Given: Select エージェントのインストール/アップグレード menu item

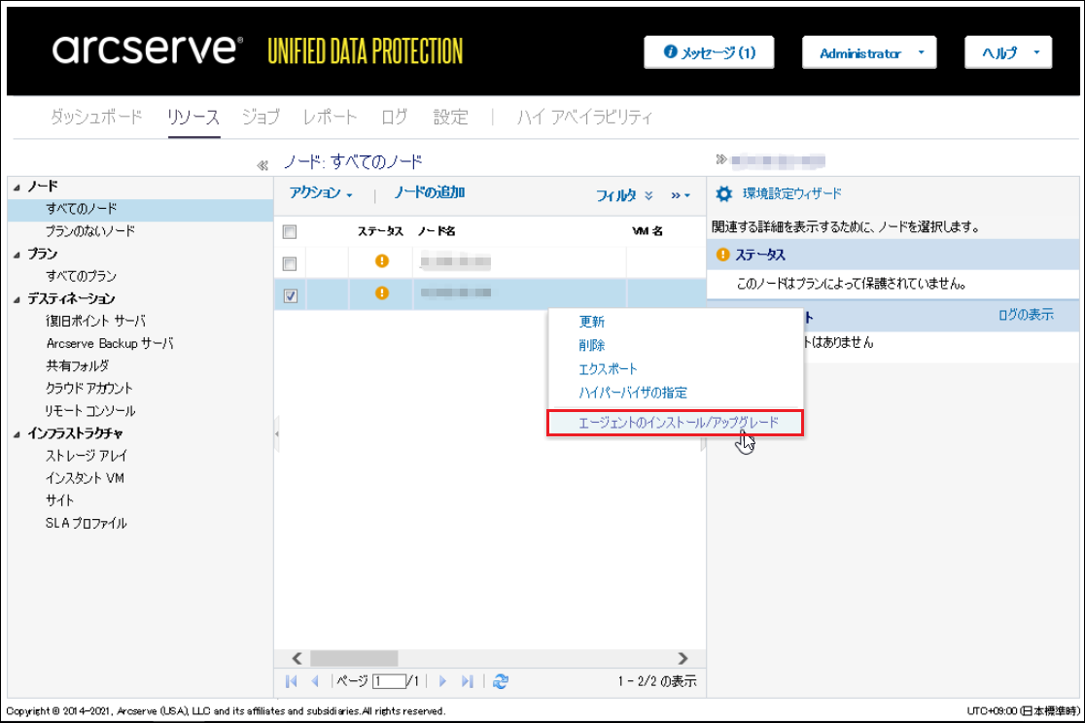Looking at the screenshot, I should (676, 423).
